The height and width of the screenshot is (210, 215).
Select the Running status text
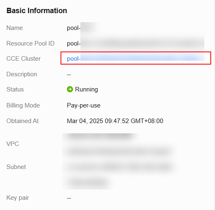[x=87, y=89]
